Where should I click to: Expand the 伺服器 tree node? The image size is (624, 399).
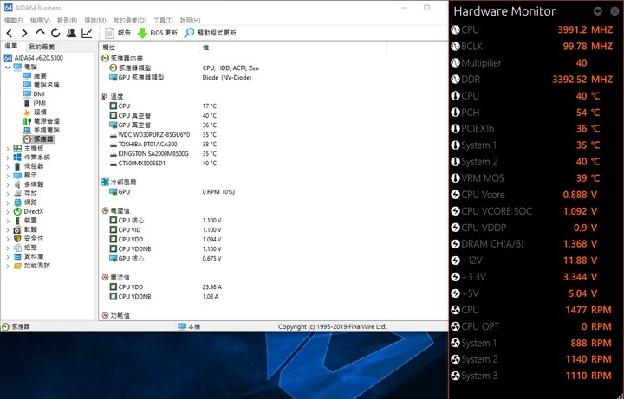[8, 166]
